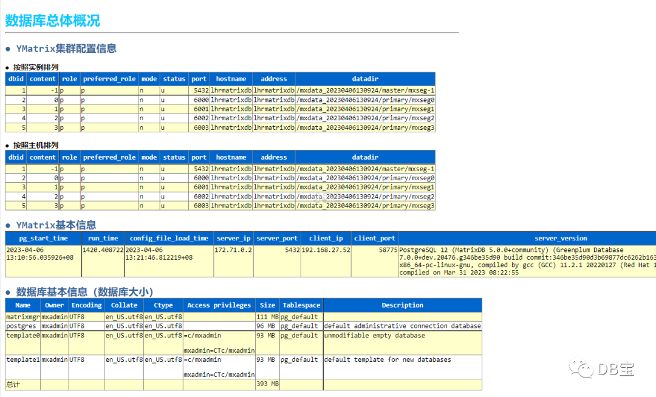Select master/mxseg-1 datadir in 按照实例排列 table

click(x=365, y=90)
